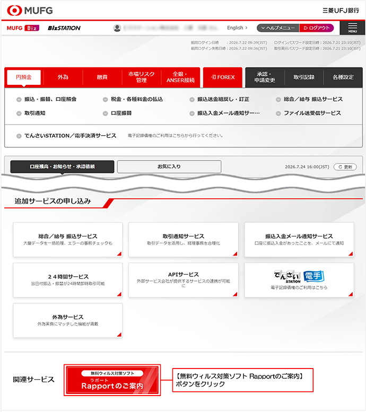Open でんさいSTATION／電手決済サービス link

pos(70,136)
